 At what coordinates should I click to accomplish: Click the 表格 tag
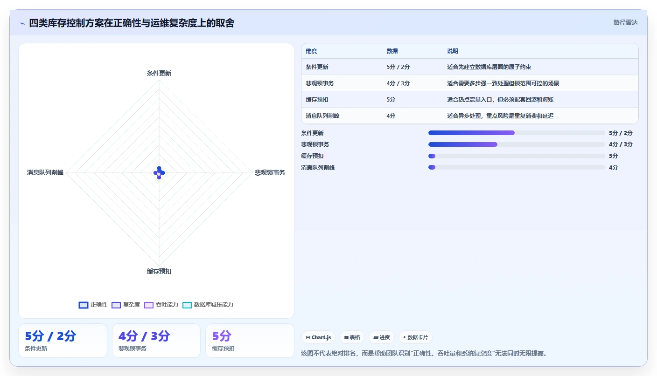[x=352, y=337]
